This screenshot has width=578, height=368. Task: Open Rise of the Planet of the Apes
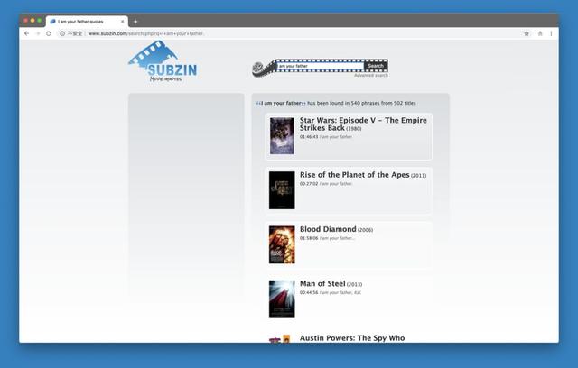tap(354, 175)
